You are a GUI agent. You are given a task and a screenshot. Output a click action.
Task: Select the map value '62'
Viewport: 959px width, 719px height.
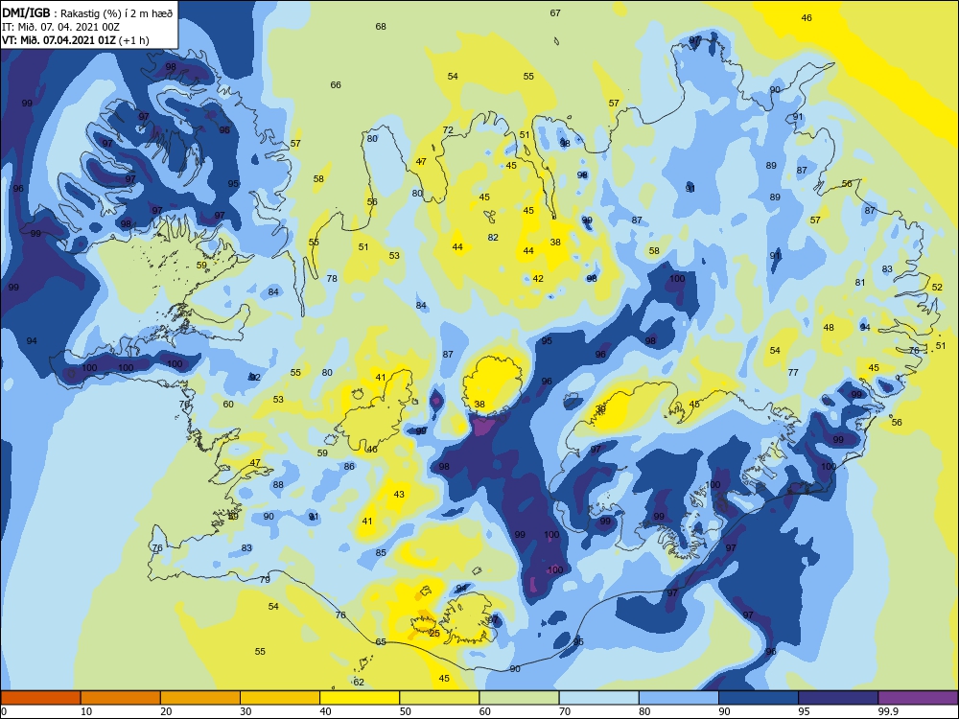pos(359,682)
